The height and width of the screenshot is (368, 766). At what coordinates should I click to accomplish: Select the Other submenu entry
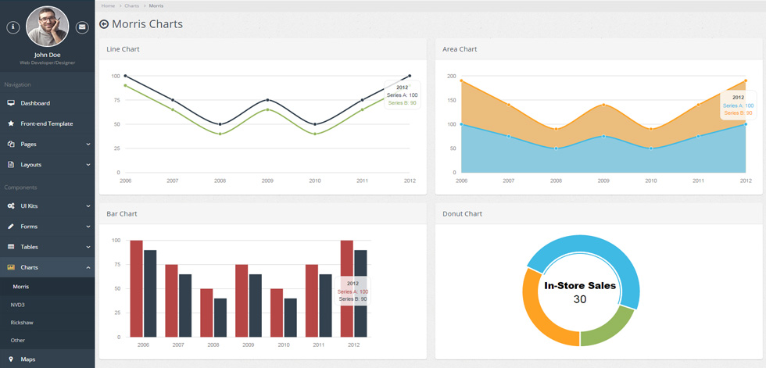click(48, 340)
